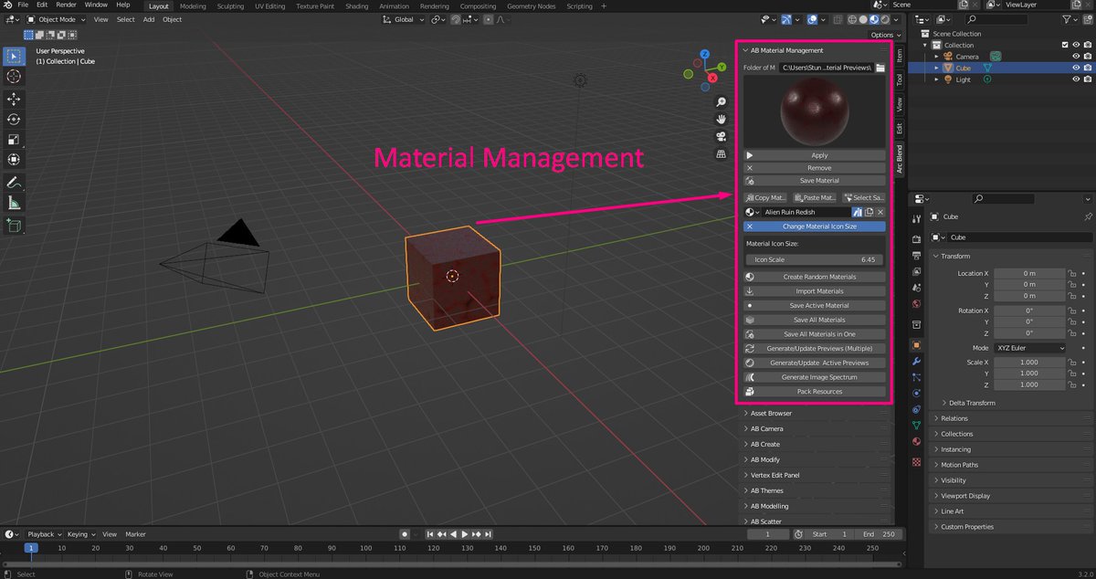1096x579 pixels.
Task: Click the Import Materials button
Action: pyautogui.click(x=814, y=291)
